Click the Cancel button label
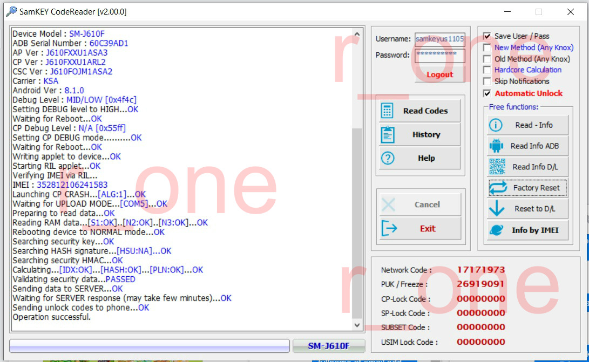 pyautogui.click(x=427, y=204)
